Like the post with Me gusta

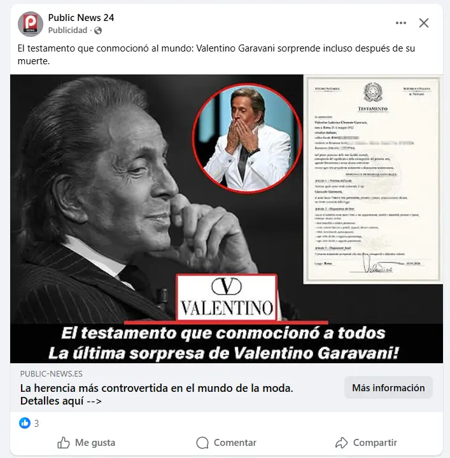[86, 443]
